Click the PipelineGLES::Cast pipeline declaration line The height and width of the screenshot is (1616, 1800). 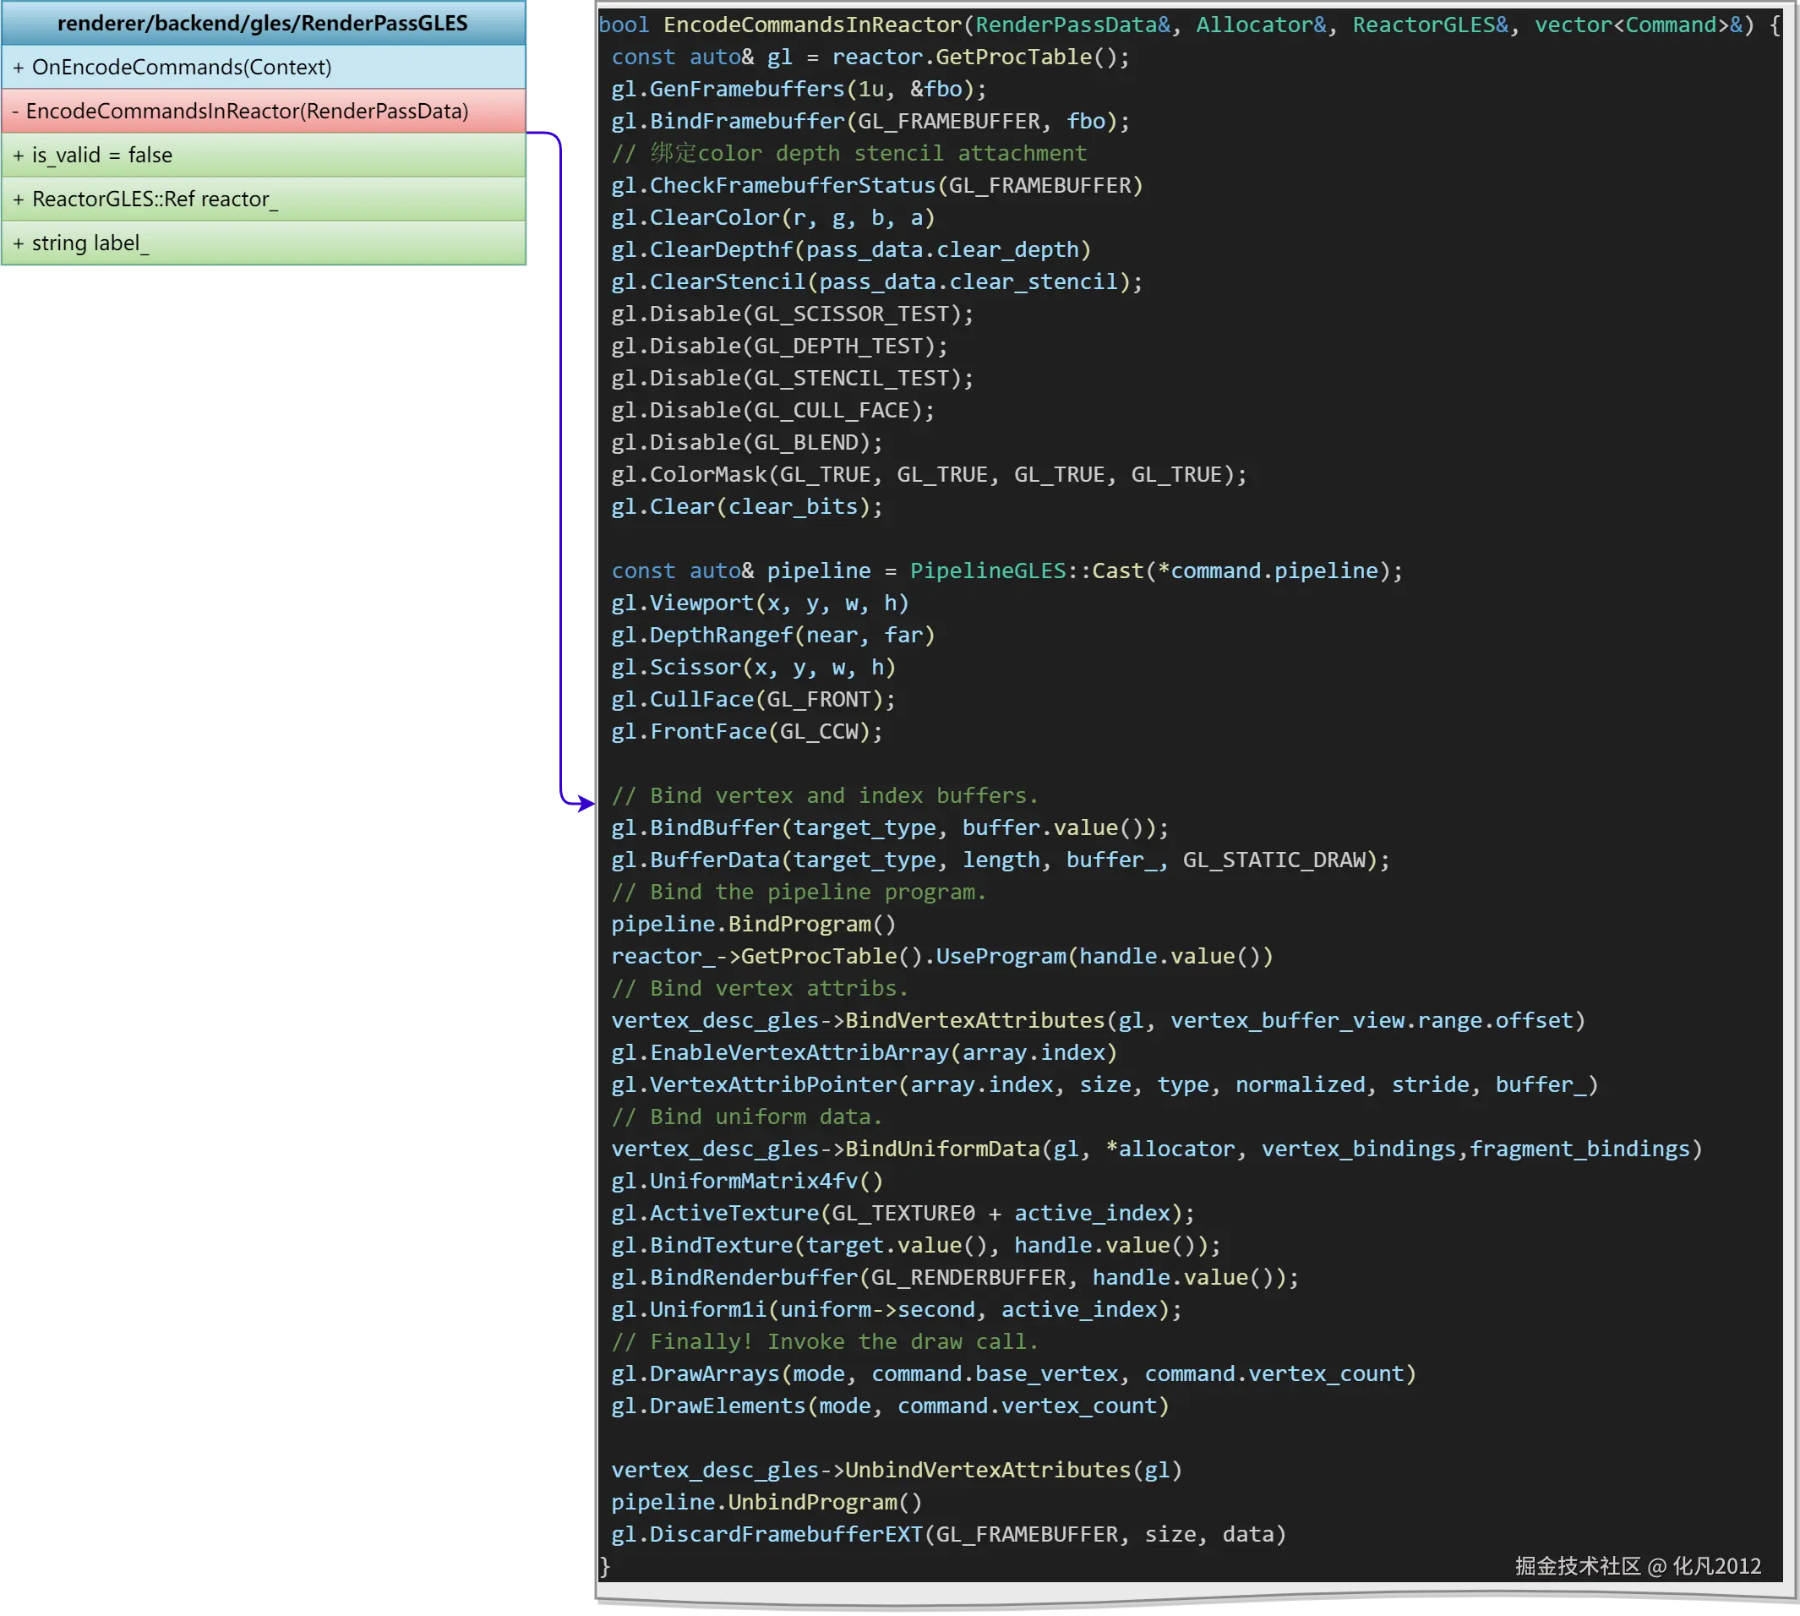pos(1006,570)
